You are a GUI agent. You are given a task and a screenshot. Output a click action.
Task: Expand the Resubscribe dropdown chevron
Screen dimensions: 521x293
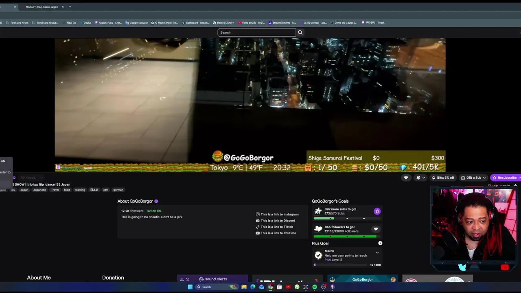click(519, 178)
